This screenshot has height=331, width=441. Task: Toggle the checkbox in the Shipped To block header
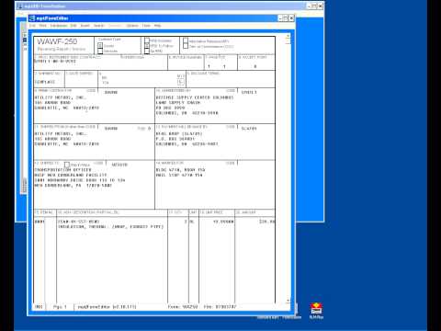pyautogui.click(x=67, y=165)
